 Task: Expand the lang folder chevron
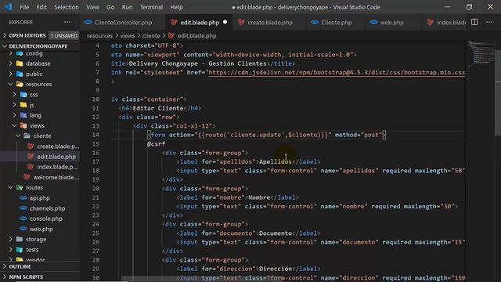click(15, 115)
